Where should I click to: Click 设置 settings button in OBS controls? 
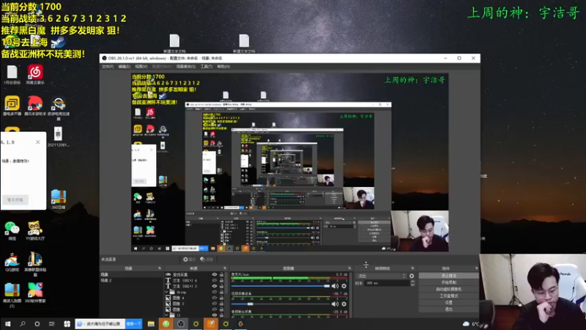pos(448,302)
